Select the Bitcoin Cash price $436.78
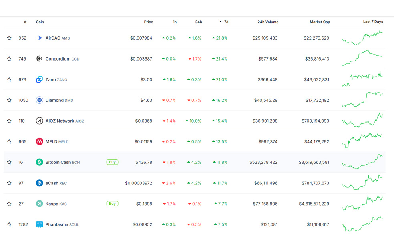Image resolution: width=394 pixels, height=234 pixels. coord(144,162)
